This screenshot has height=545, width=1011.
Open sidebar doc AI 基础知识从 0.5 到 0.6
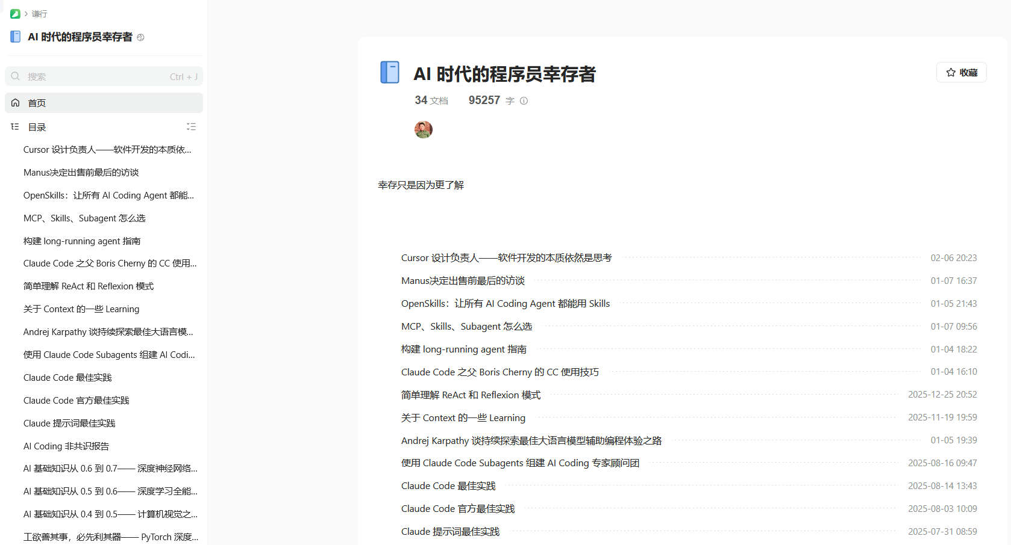click(x=110, y=491)
